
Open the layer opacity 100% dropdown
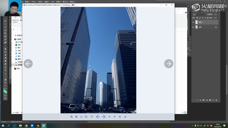pos(219,14)
